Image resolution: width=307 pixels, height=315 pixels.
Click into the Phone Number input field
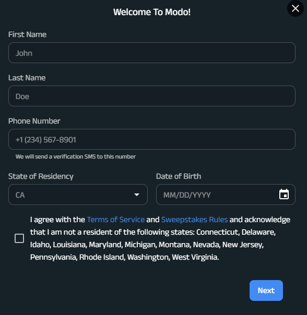152,139
